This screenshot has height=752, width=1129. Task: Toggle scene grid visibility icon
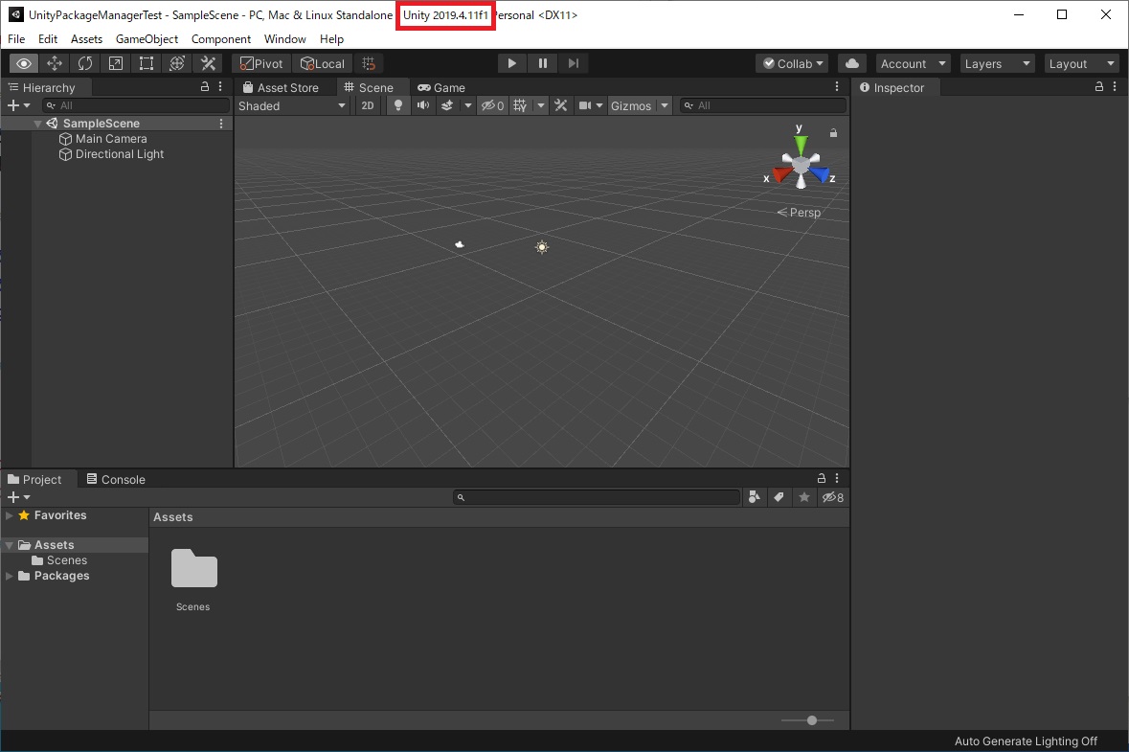520,106
